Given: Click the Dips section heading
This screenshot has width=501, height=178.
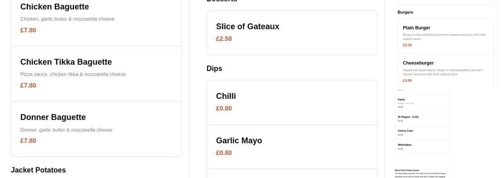Looking at the screenshot, I should point(214,69).
